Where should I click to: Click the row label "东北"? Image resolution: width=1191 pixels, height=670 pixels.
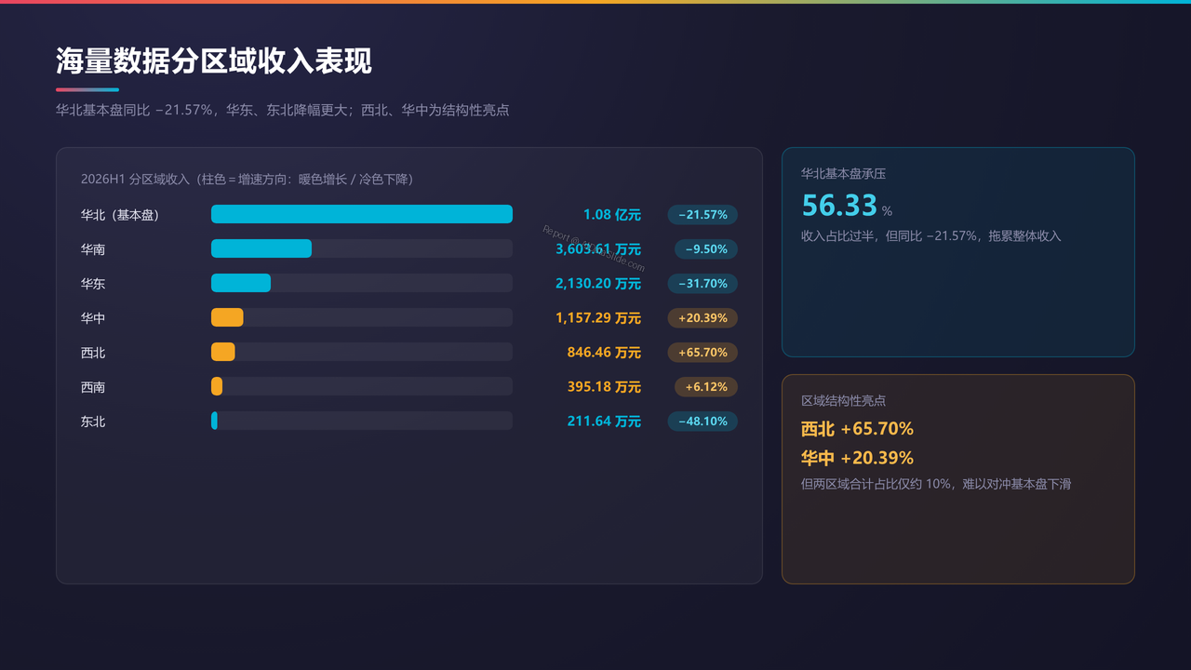[93, 422]
